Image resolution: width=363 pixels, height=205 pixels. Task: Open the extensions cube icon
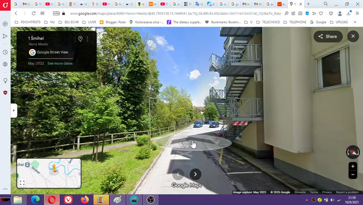click(331, 13)
